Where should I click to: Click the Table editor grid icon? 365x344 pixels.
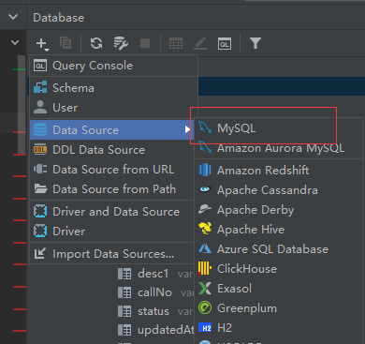coord(176,43)
